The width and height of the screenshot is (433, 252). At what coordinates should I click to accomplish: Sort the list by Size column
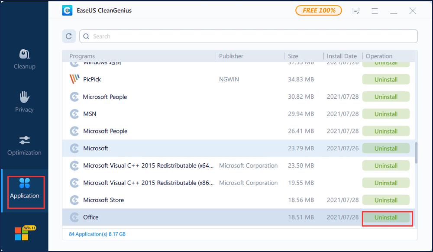click(x=293, y=56)
